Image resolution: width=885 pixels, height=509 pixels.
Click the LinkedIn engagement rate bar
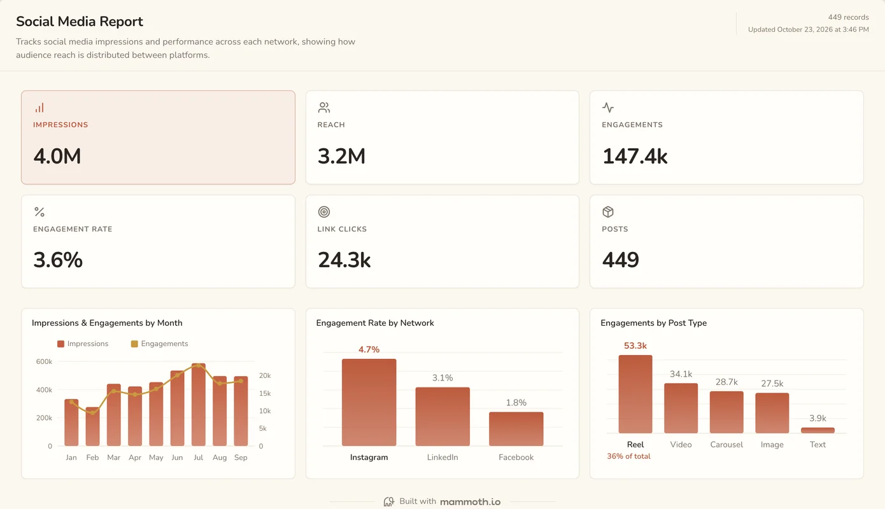[442, 417]
